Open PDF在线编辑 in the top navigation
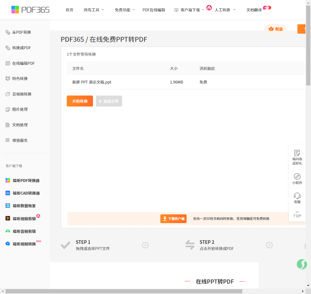The width and height of the screenshot is (311, 294). pyautogui.click(x=154, y=10)
